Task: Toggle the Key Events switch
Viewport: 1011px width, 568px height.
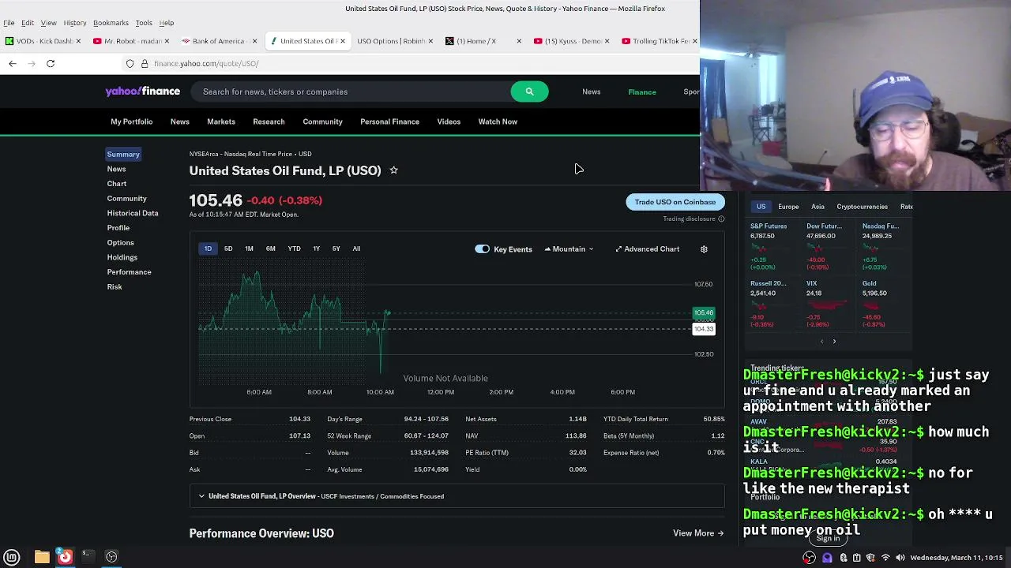Action: (x=482, y=249)
